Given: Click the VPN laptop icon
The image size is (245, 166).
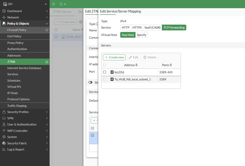Looking at the screenshot, I should coord(4,118).
